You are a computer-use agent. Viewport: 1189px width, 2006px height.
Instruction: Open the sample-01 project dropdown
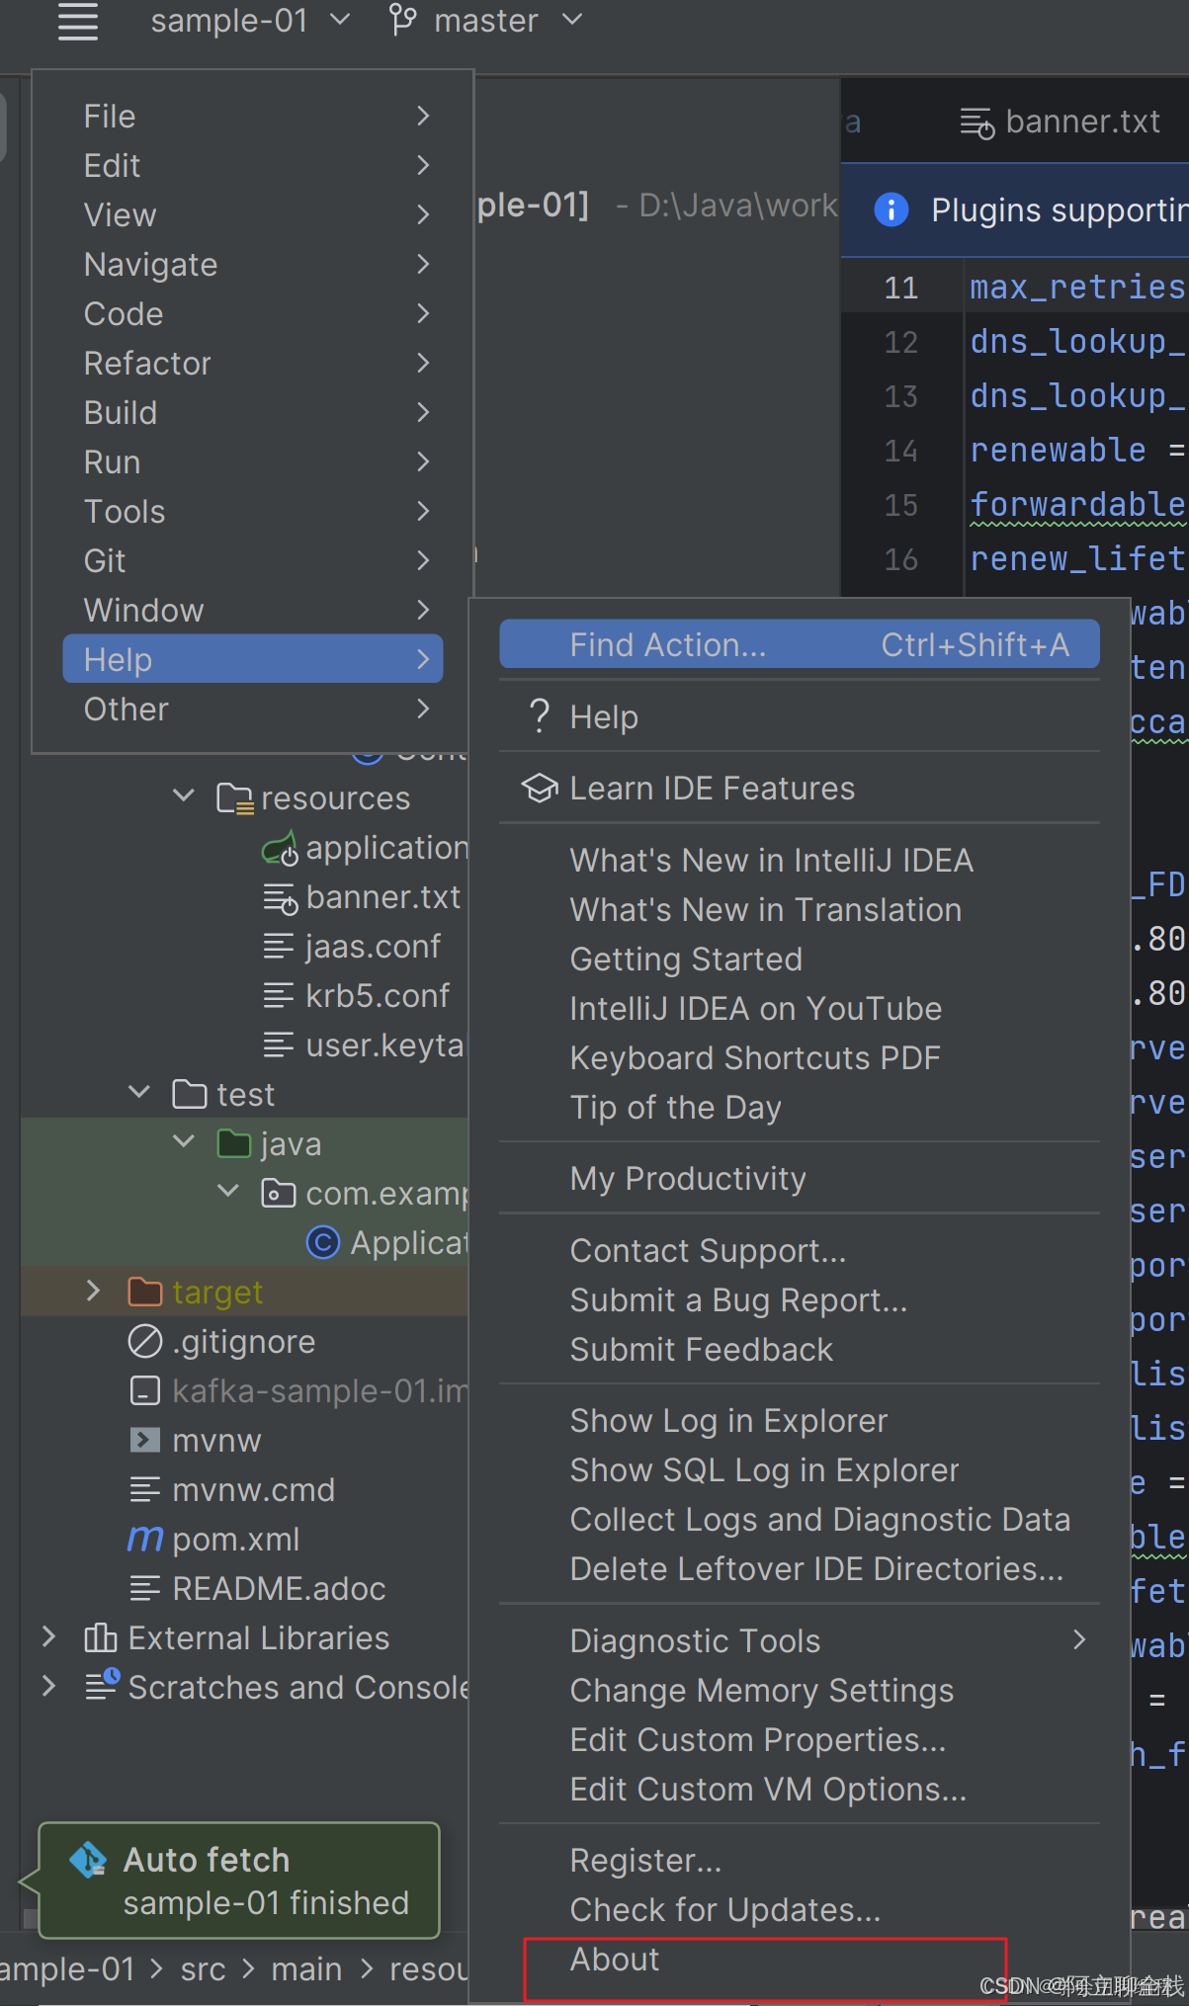[250, 21]
